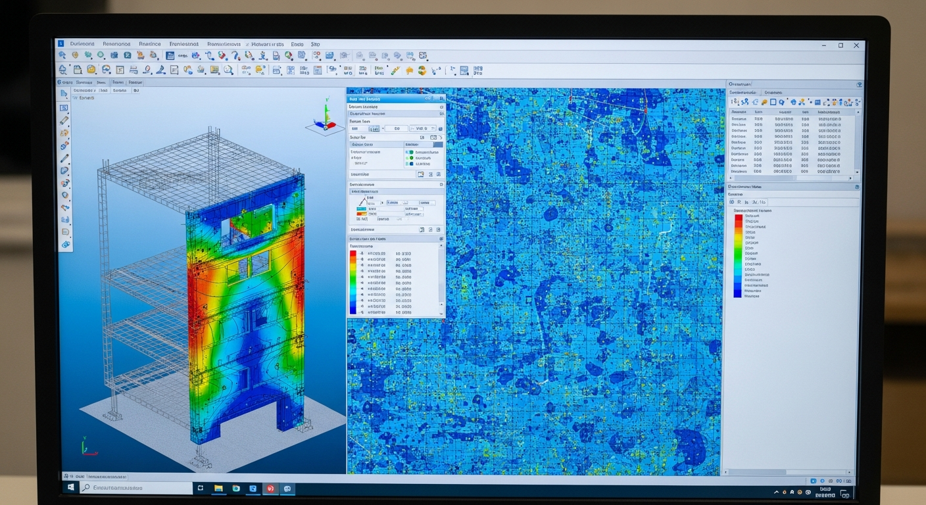The width and height of the screenshot is (926, 505).
Task: Select the green pencil tool in the toolbar
Action: pos(395,70)
